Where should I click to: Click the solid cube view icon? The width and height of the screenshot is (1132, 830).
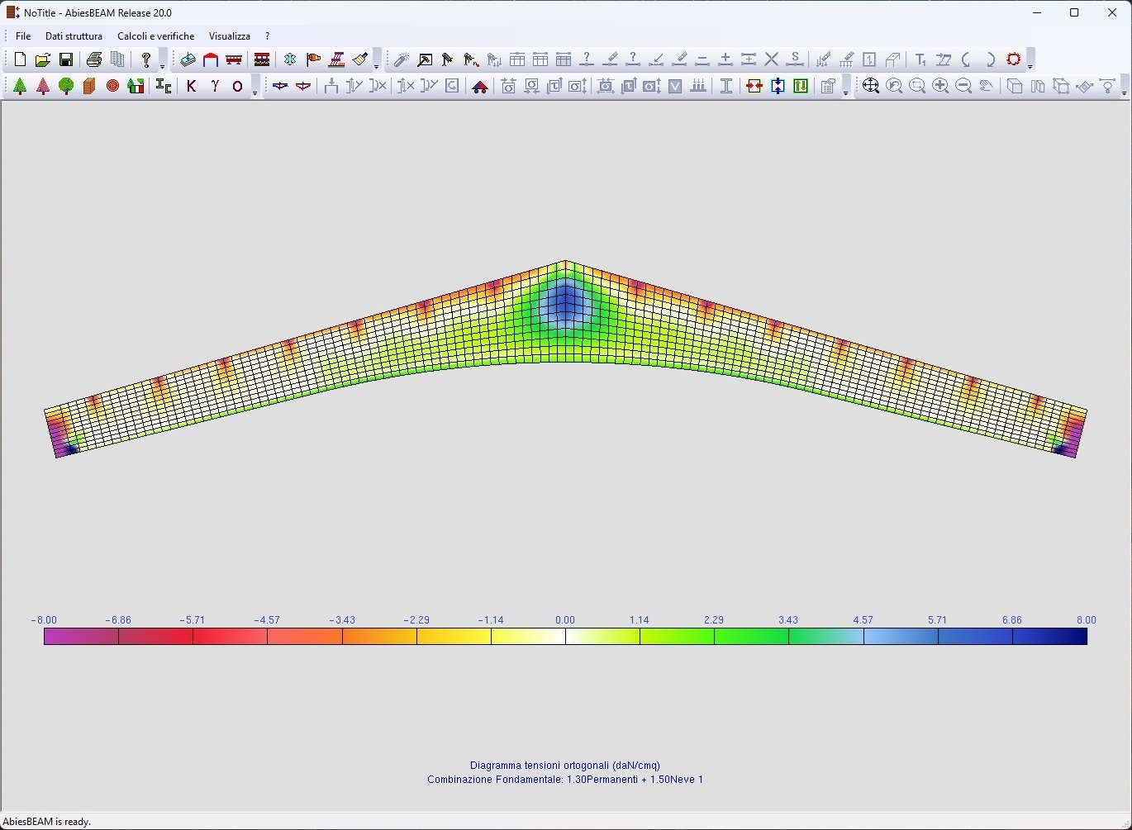(x=1015, y=86)
